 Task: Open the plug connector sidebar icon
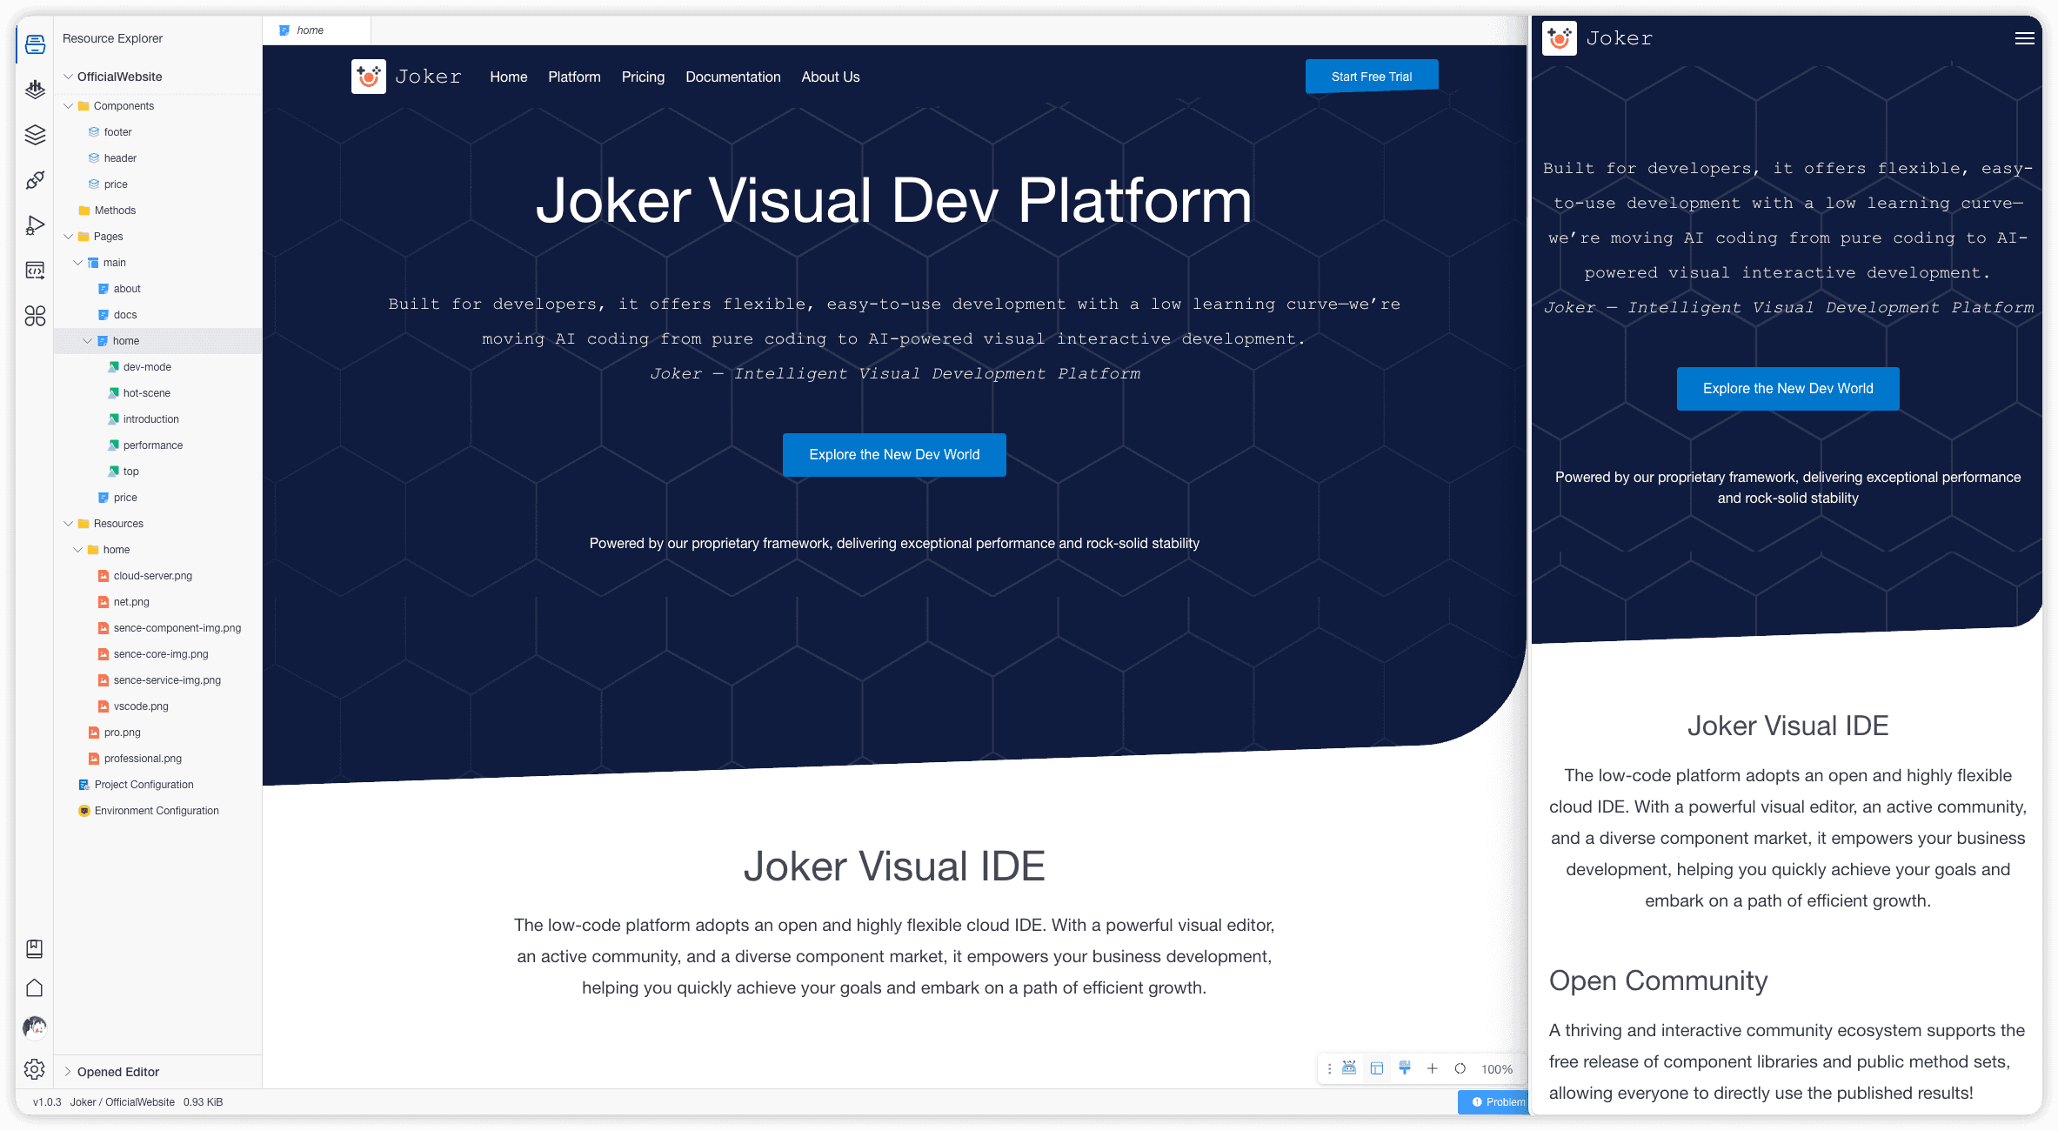tap(35, 180)
